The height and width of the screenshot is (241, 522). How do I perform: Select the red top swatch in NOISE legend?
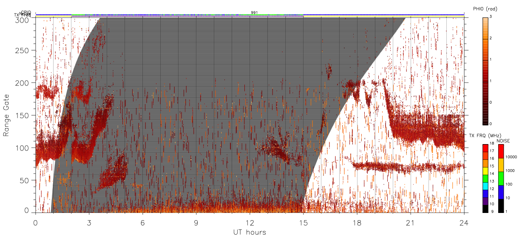click(x=501, y=151)
